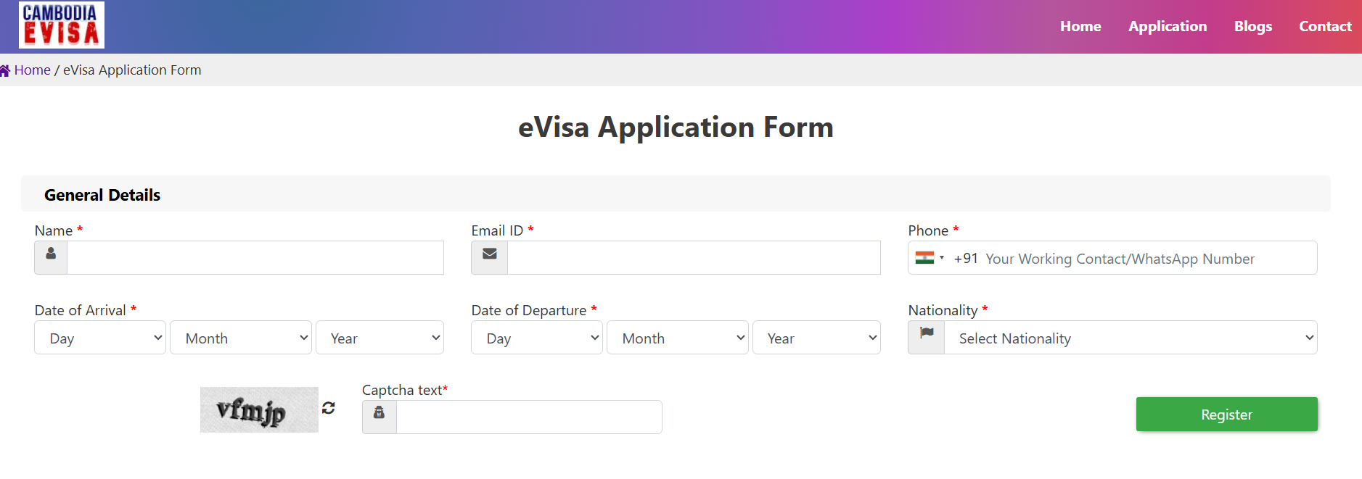Click the flag icon beside Nationality
This screenshot has width=1362, height=479.
(x=927, y=333)
